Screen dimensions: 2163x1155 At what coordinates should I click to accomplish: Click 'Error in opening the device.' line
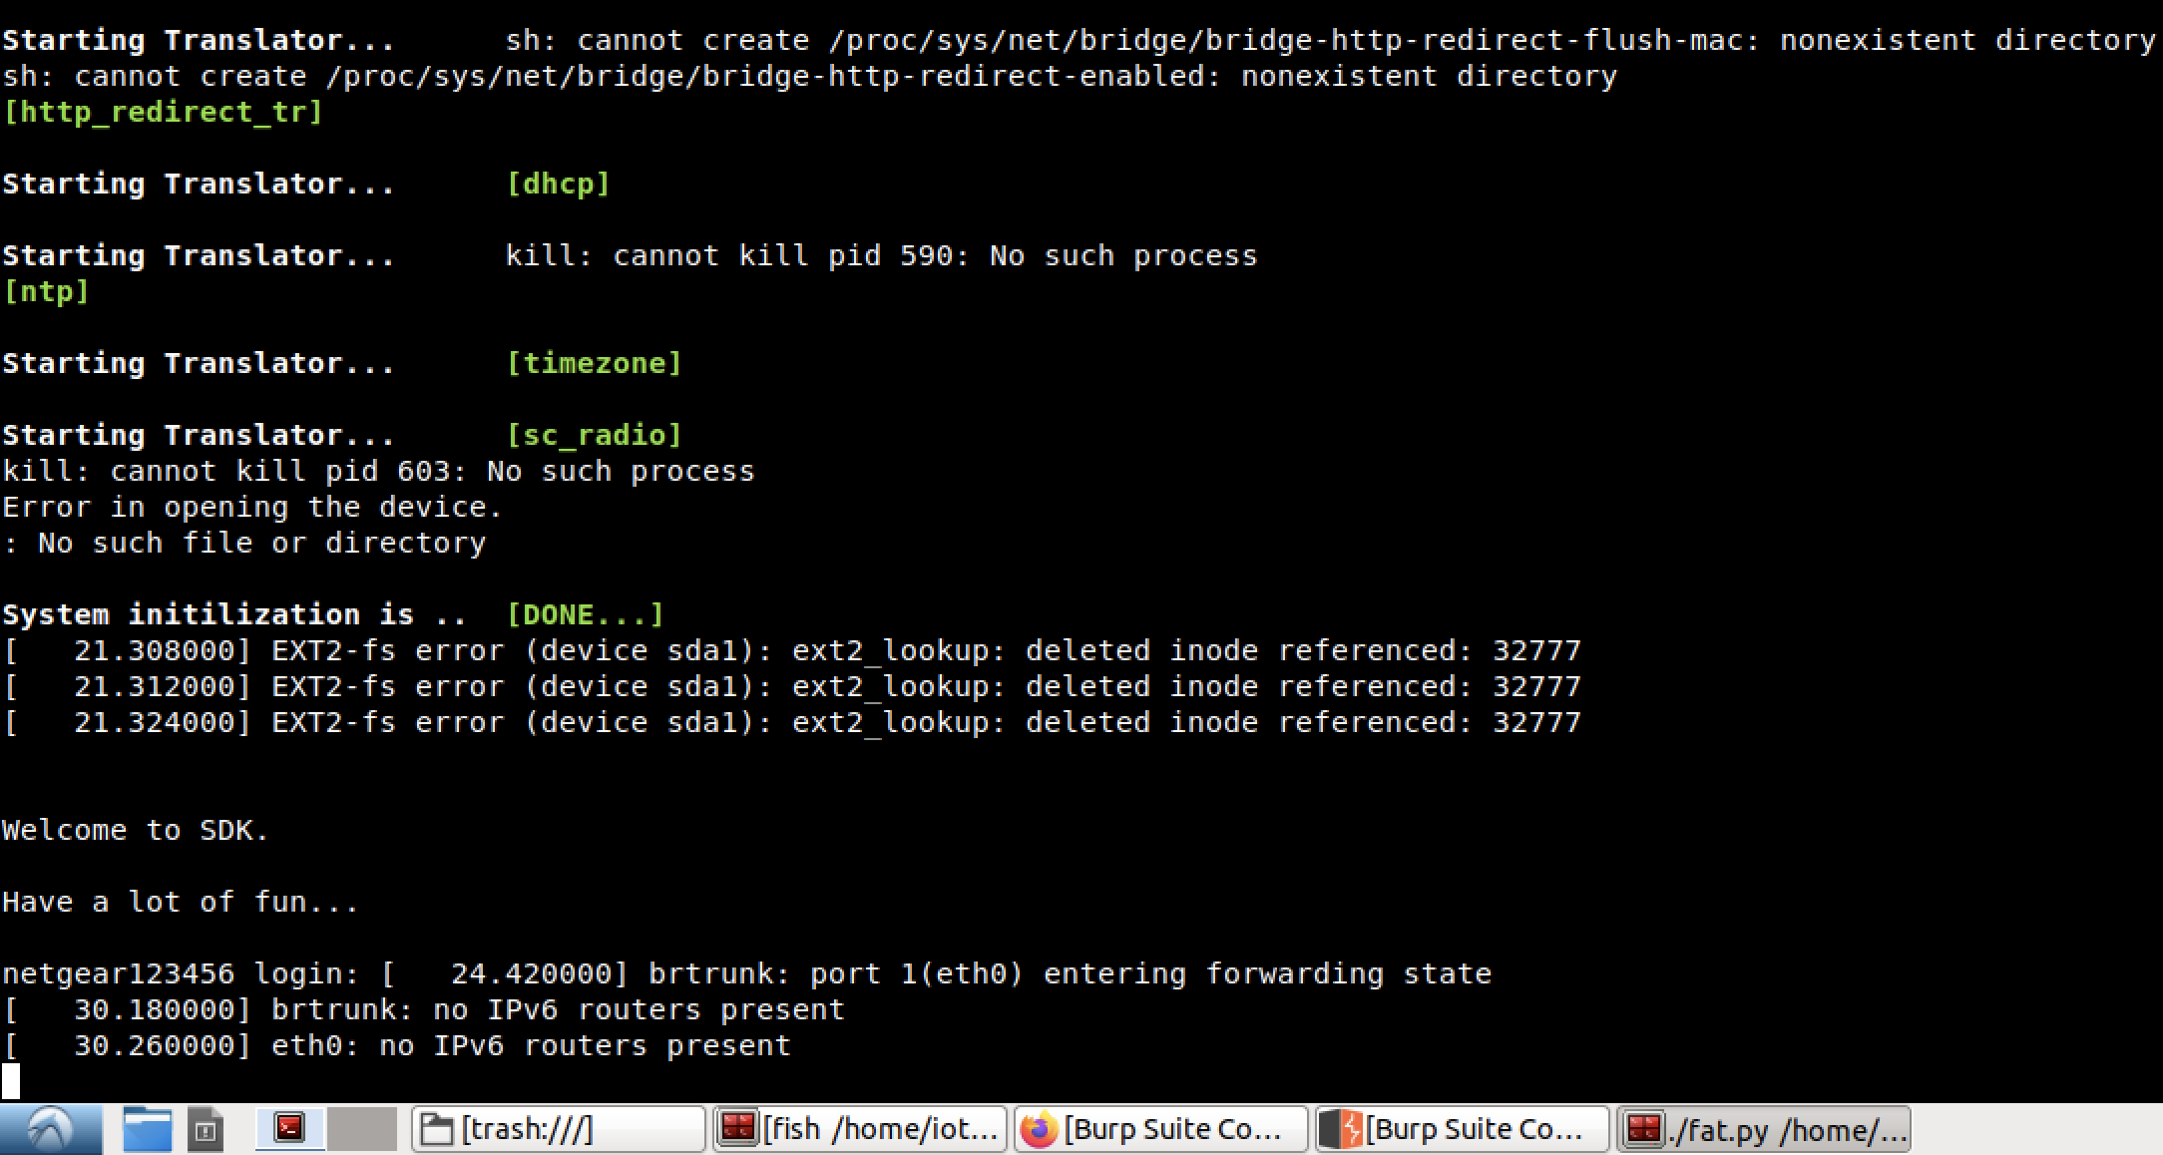coord(252,507)
